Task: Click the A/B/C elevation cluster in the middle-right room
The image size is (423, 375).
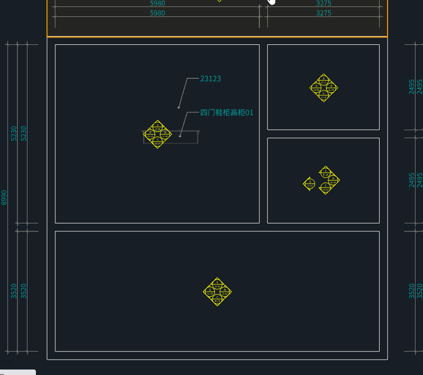Action: 327,180
